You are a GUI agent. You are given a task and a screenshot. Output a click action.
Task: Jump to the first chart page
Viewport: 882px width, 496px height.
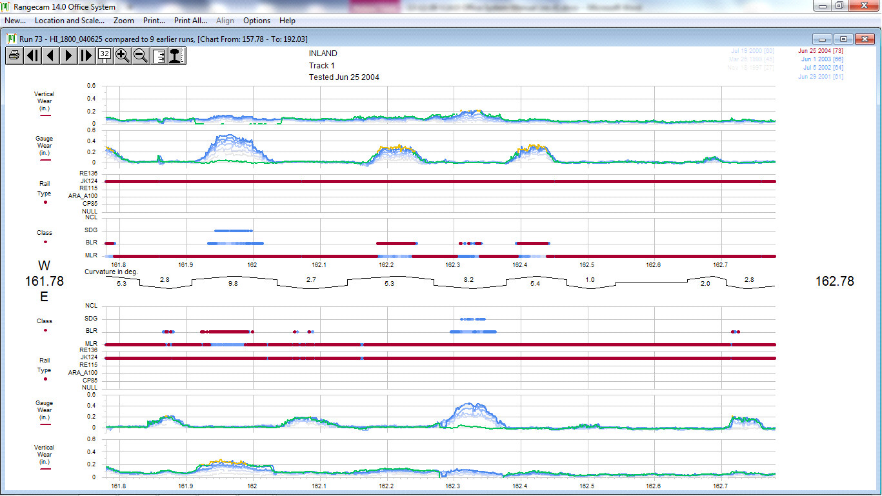tap(32, 55)
